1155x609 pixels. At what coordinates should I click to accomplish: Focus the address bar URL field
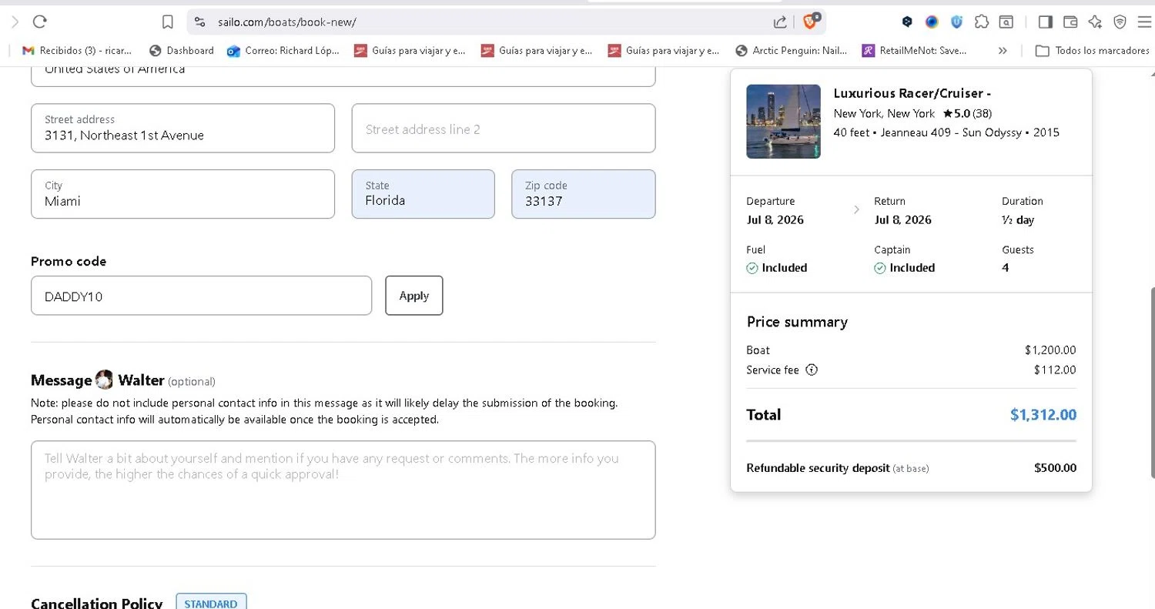(493, 22)
